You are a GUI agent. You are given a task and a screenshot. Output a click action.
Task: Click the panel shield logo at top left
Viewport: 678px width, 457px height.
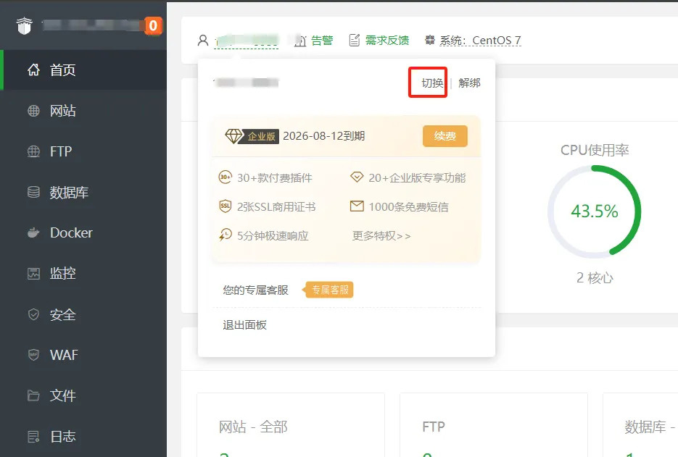[x=25, y=24]
